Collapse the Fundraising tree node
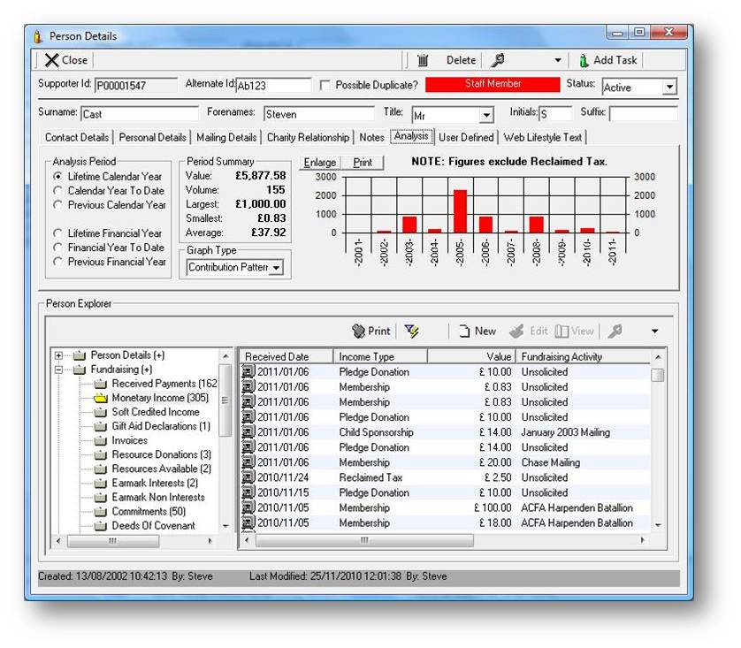741x648 pixels. click(x=58, y=370)
